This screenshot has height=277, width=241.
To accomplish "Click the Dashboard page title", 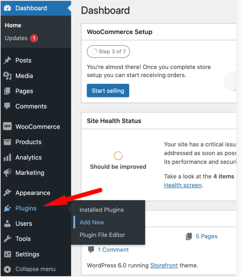I will 105,10.
